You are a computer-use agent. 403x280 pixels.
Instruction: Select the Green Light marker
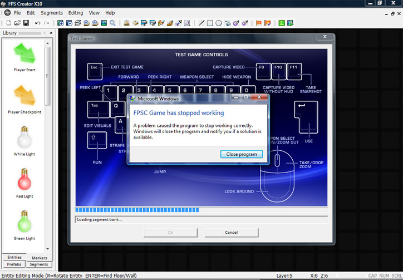[24, 226]
